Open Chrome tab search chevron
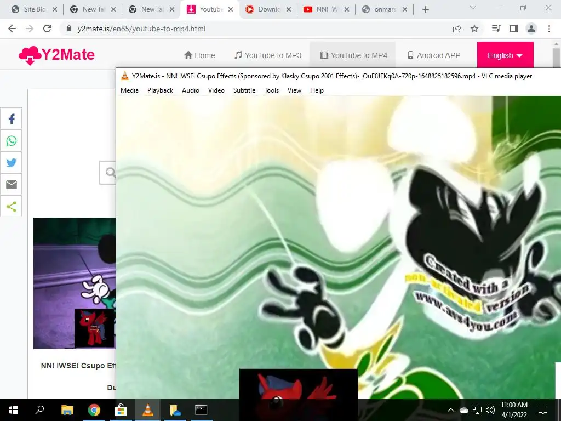This screenshot has height=421, width=561. pyautogui.click(x=473, y=8)
